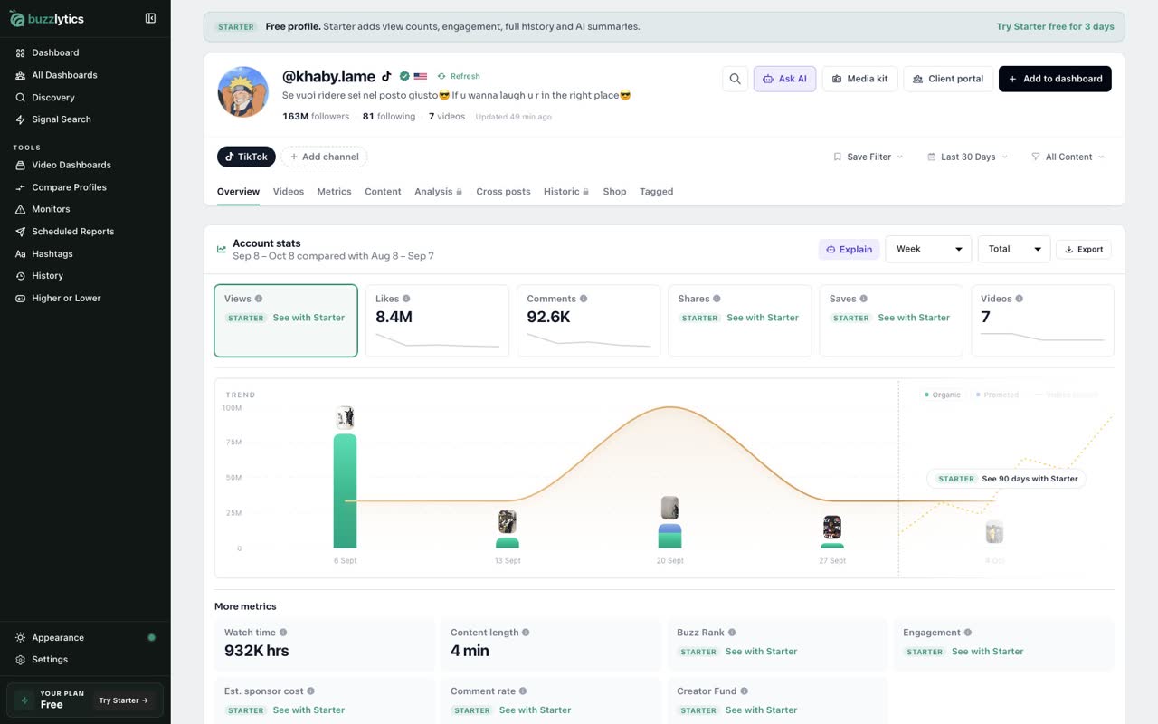Viewport: 1158px width, 724px height.
Task: Switch to the Videos tab
Action: [x=289, y=192]
